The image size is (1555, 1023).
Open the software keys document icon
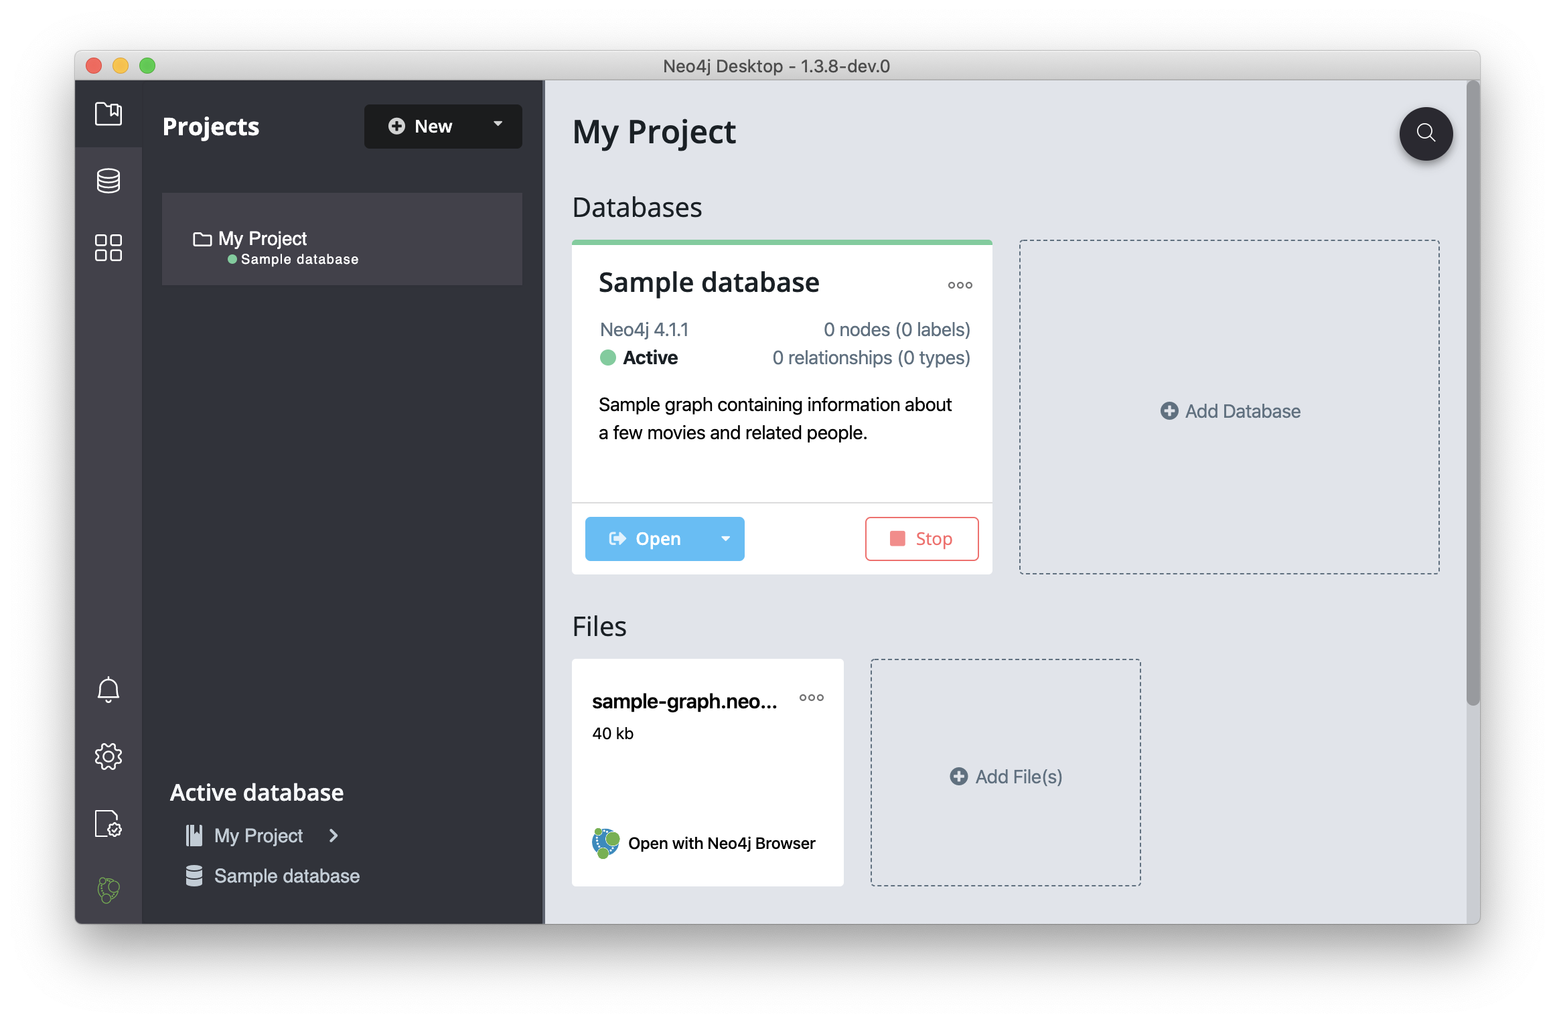coord(108,823)
